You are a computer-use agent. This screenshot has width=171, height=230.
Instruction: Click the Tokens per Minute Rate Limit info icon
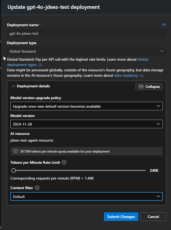coord(64,162)
